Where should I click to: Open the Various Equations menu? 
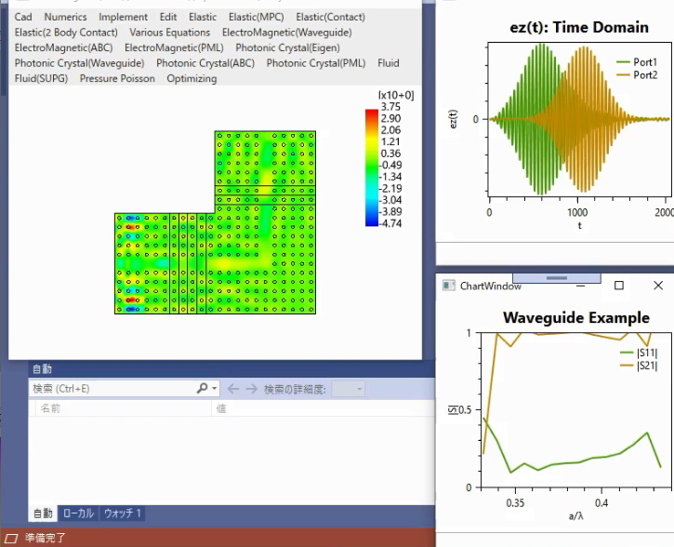170,33
